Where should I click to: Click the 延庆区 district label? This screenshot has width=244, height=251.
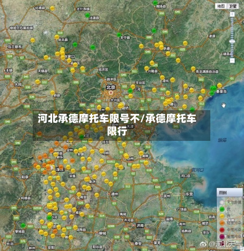pos(103,70)
